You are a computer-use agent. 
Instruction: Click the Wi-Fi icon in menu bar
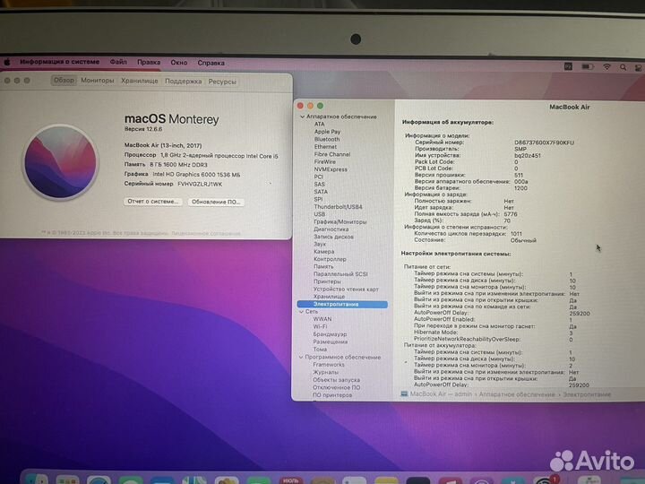tap(606, 67)
